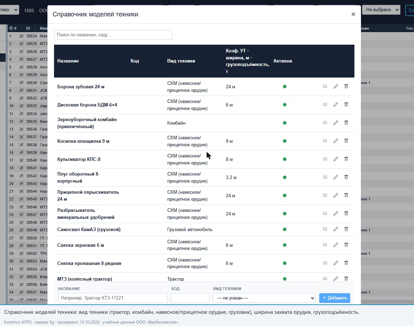Click active status dot for Косилка-плющилка 9 м
The width and height of the screenshot is (414, 326).
(x=285, y=141)
